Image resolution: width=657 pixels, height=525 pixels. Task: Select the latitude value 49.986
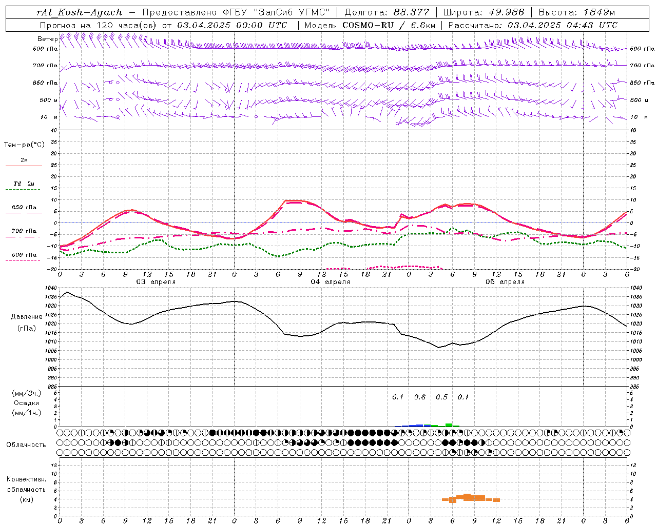pyautogui.click(x=507, y=12)
